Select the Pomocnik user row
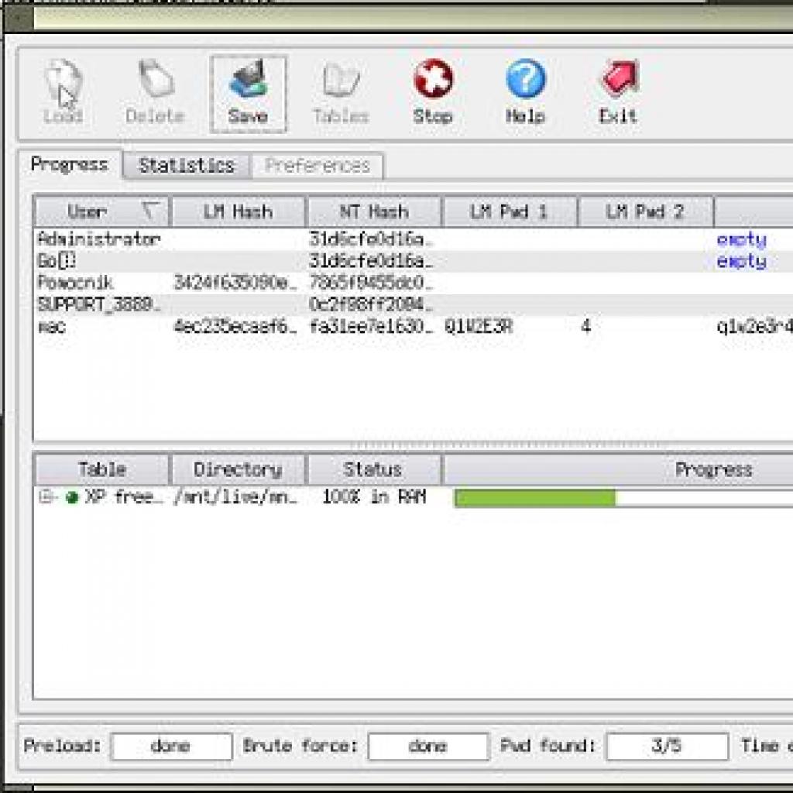 pos(414,283)
